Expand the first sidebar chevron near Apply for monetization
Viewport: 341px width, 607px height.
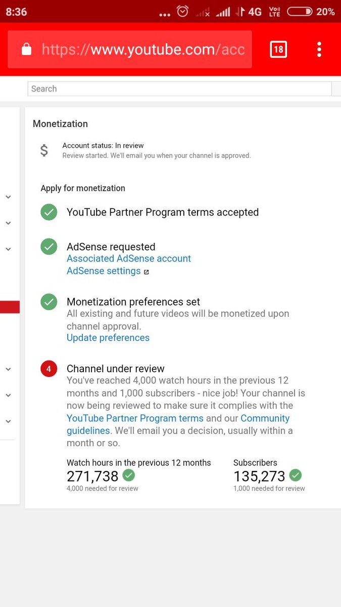click(x=8, y=197)
